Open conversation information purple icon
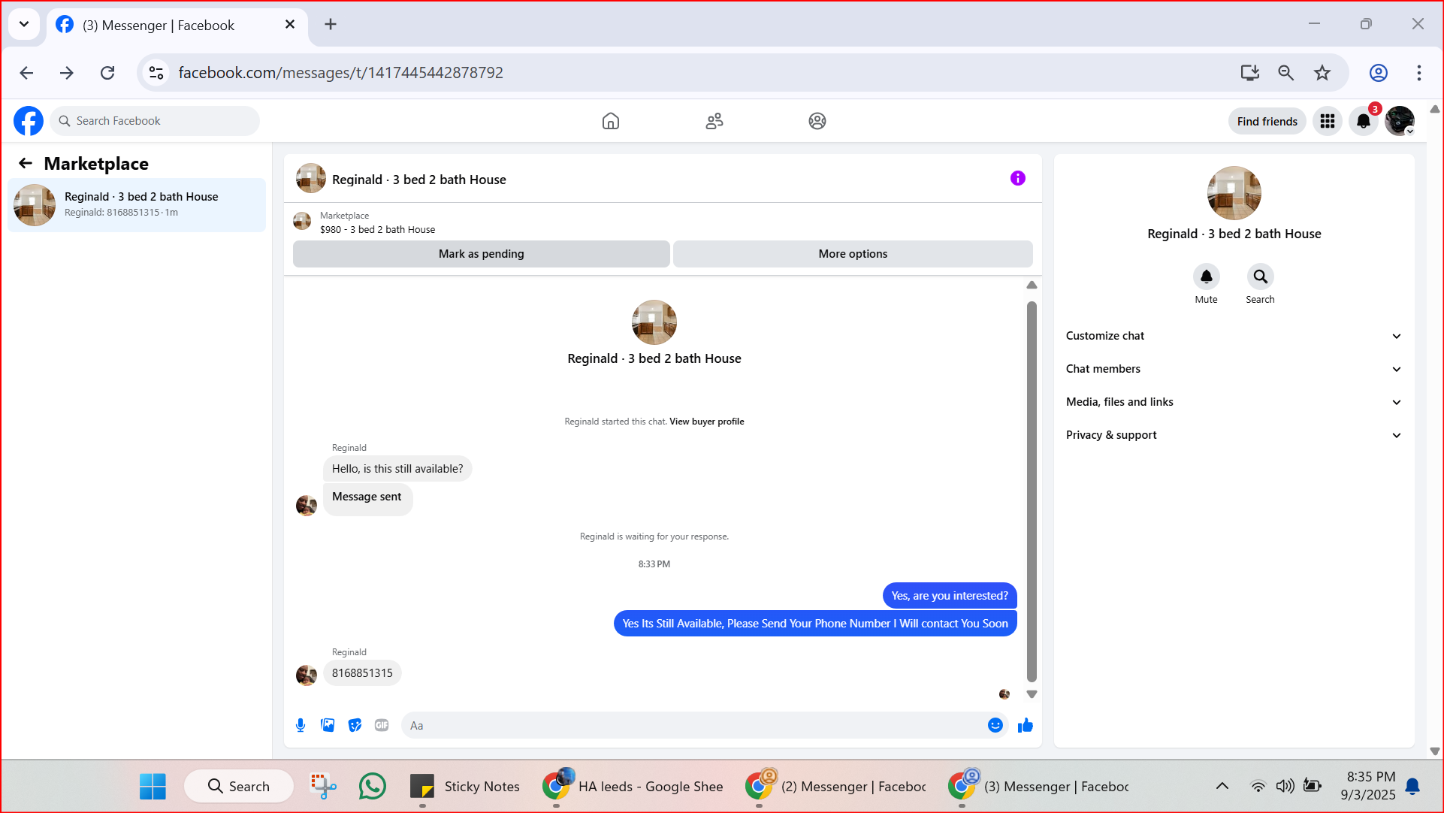 point(1018,178)
